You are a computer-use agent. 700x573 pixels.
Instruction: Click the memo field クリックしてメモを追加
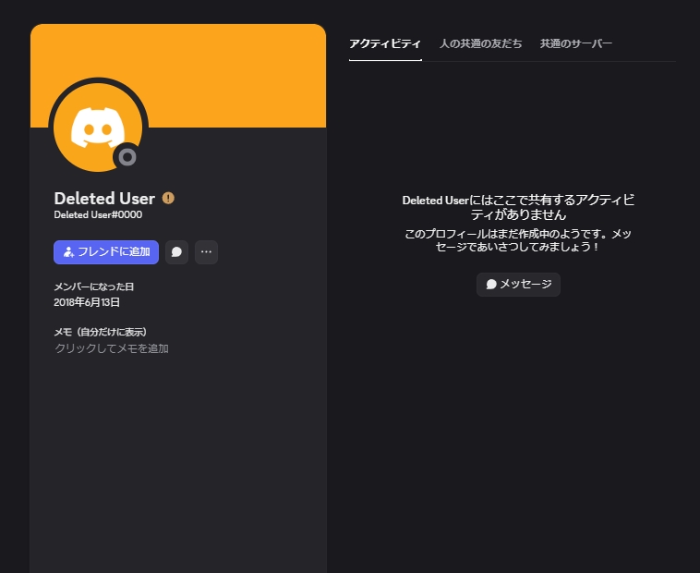coord(112,348)
